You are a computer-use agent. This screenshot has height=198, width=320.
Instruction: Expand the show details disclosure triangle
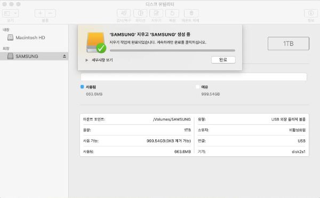[87, 60]
